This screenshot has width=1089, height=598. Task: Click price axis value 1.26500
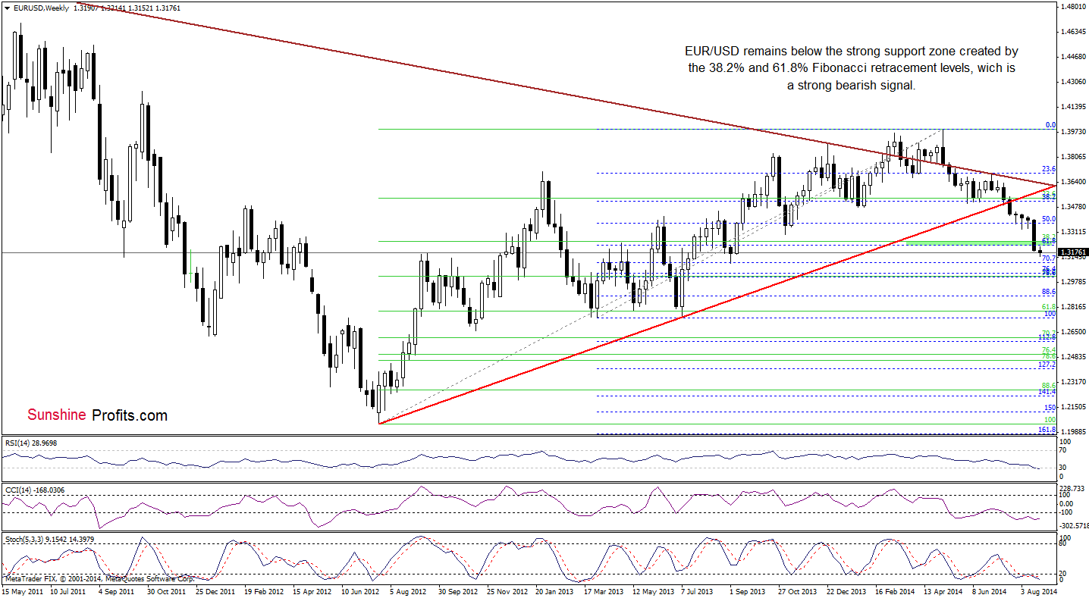tap(1074, 332)
